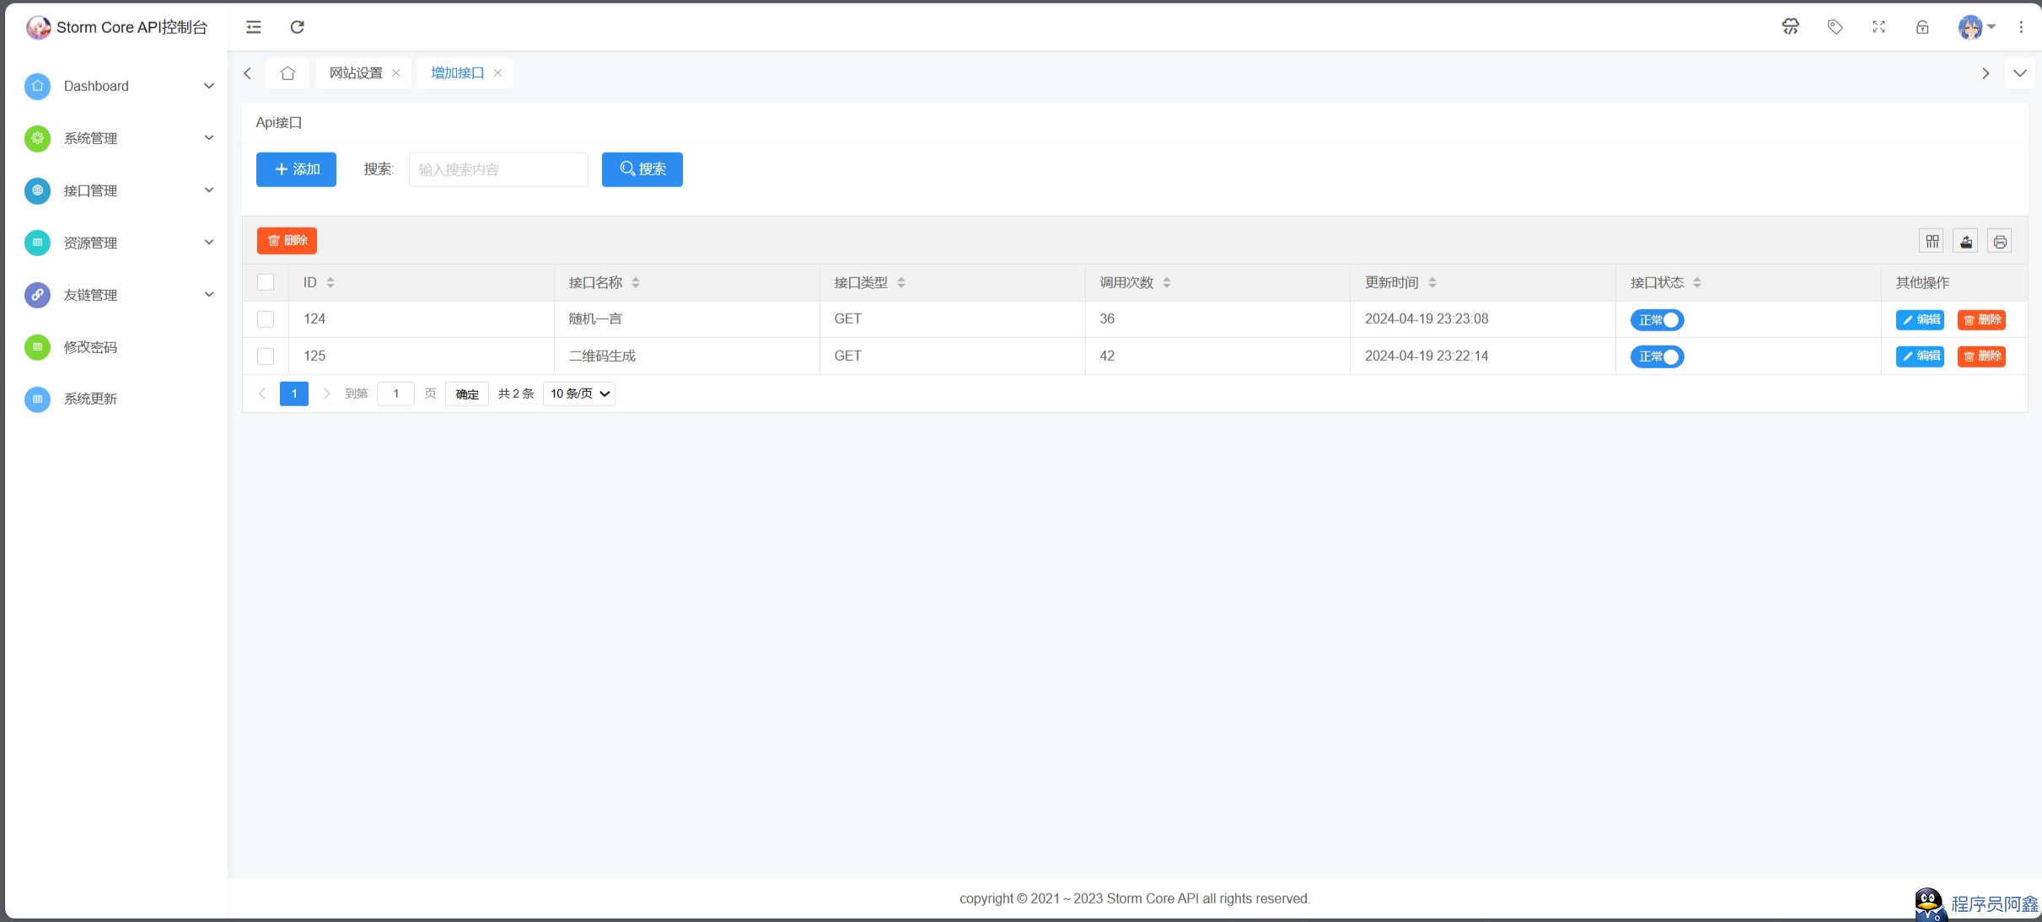Click the export icon above the table
Viewport: 2042px width, 922px height.
tap(1965, 240)
